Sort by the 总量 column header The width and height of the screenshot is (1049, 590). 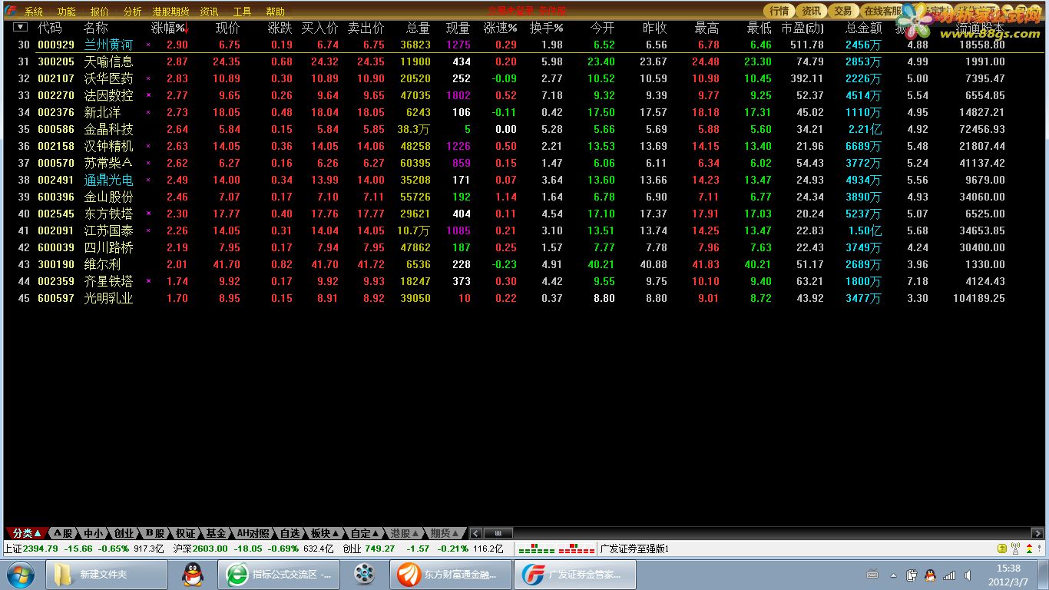click(x=418, y=28)
